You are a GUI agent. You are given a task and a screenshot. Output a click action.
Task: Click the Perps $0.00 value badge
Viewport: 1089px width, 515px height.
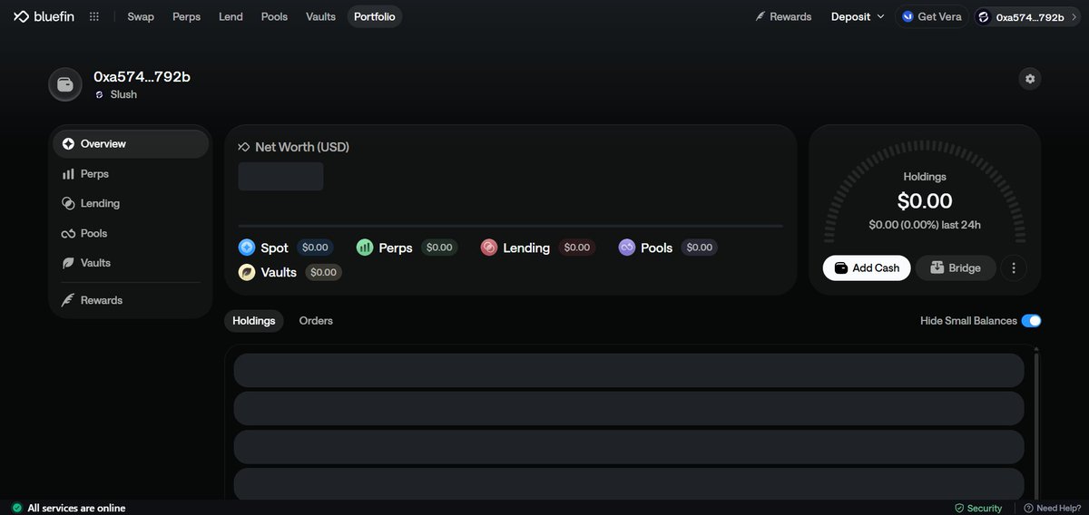tap(439, 248)
